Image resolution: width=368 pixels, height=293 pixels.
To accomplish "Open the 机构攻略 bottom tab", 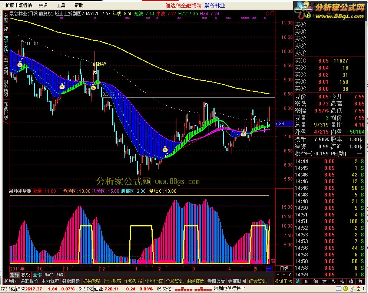I will pyautogui.click(x=92, y=281).
